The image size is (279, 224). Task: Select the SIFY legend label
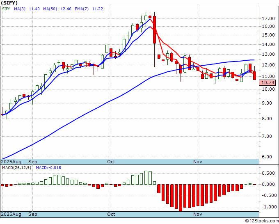6,9
